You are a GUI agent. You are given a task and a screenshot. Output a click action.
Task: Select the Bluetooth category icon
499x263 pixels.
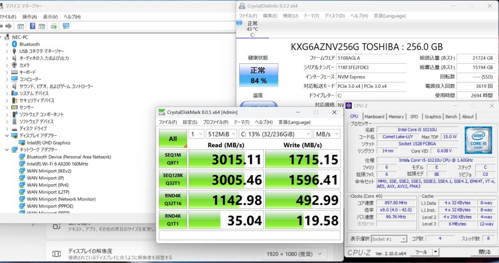click(14, 44)
